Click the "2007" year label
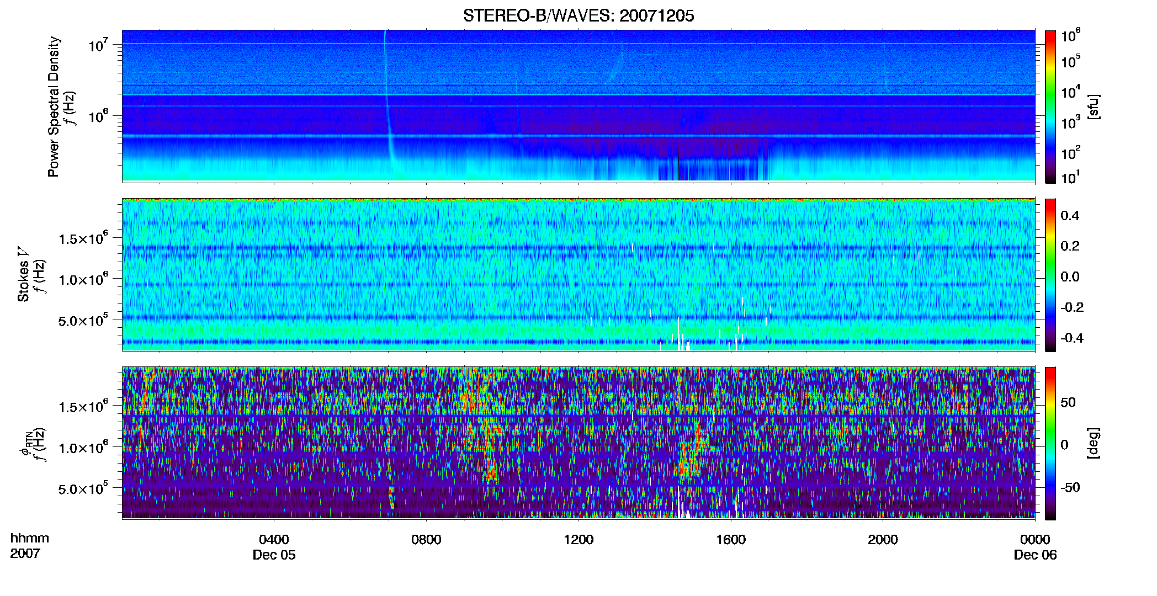Screen dimensions: 1157x596 [x=25, y=553]
